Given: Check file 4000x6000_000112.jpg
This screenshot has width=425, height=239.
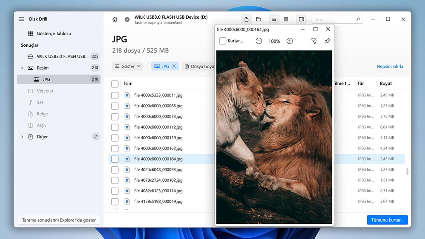Looking at the screenshot, I should tap(115, 127).
